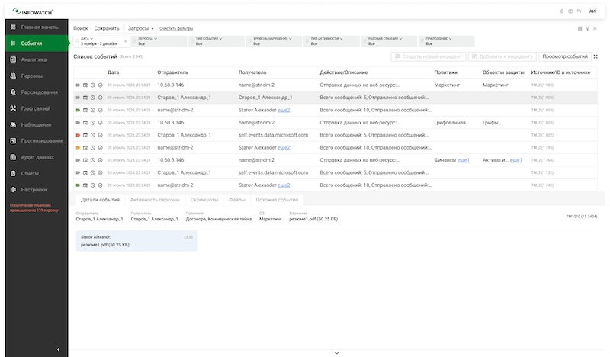Click the InfoWatch logo

click(33, 11)
